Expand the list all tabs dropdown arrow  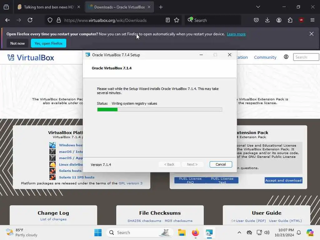tap(258, 7)
